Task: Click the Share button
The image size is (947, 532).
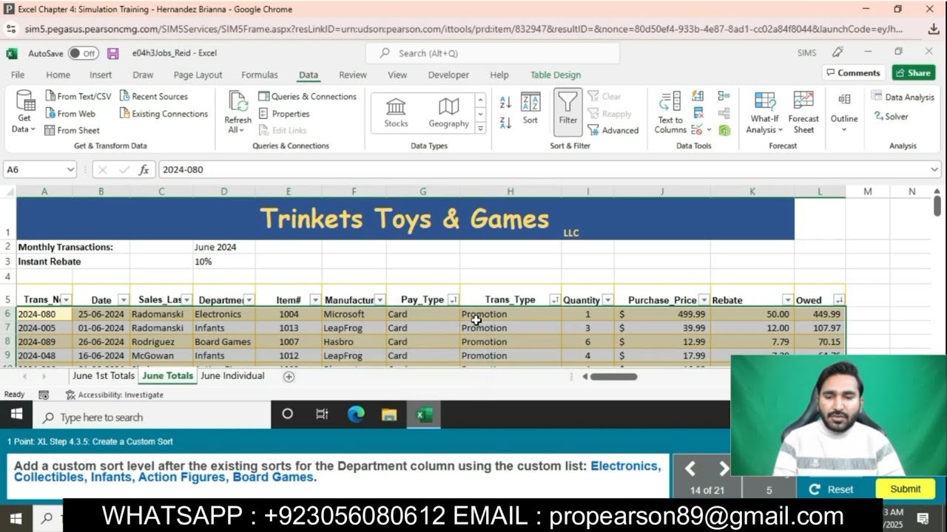Action: (913, 73)
